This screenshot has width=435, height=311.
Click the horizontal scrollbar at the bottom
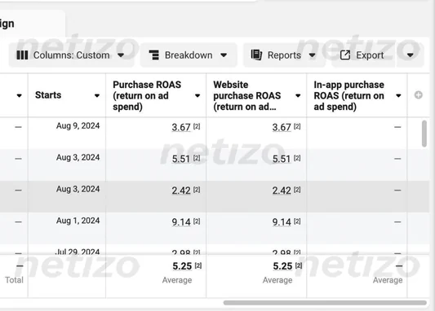[325, 303]
